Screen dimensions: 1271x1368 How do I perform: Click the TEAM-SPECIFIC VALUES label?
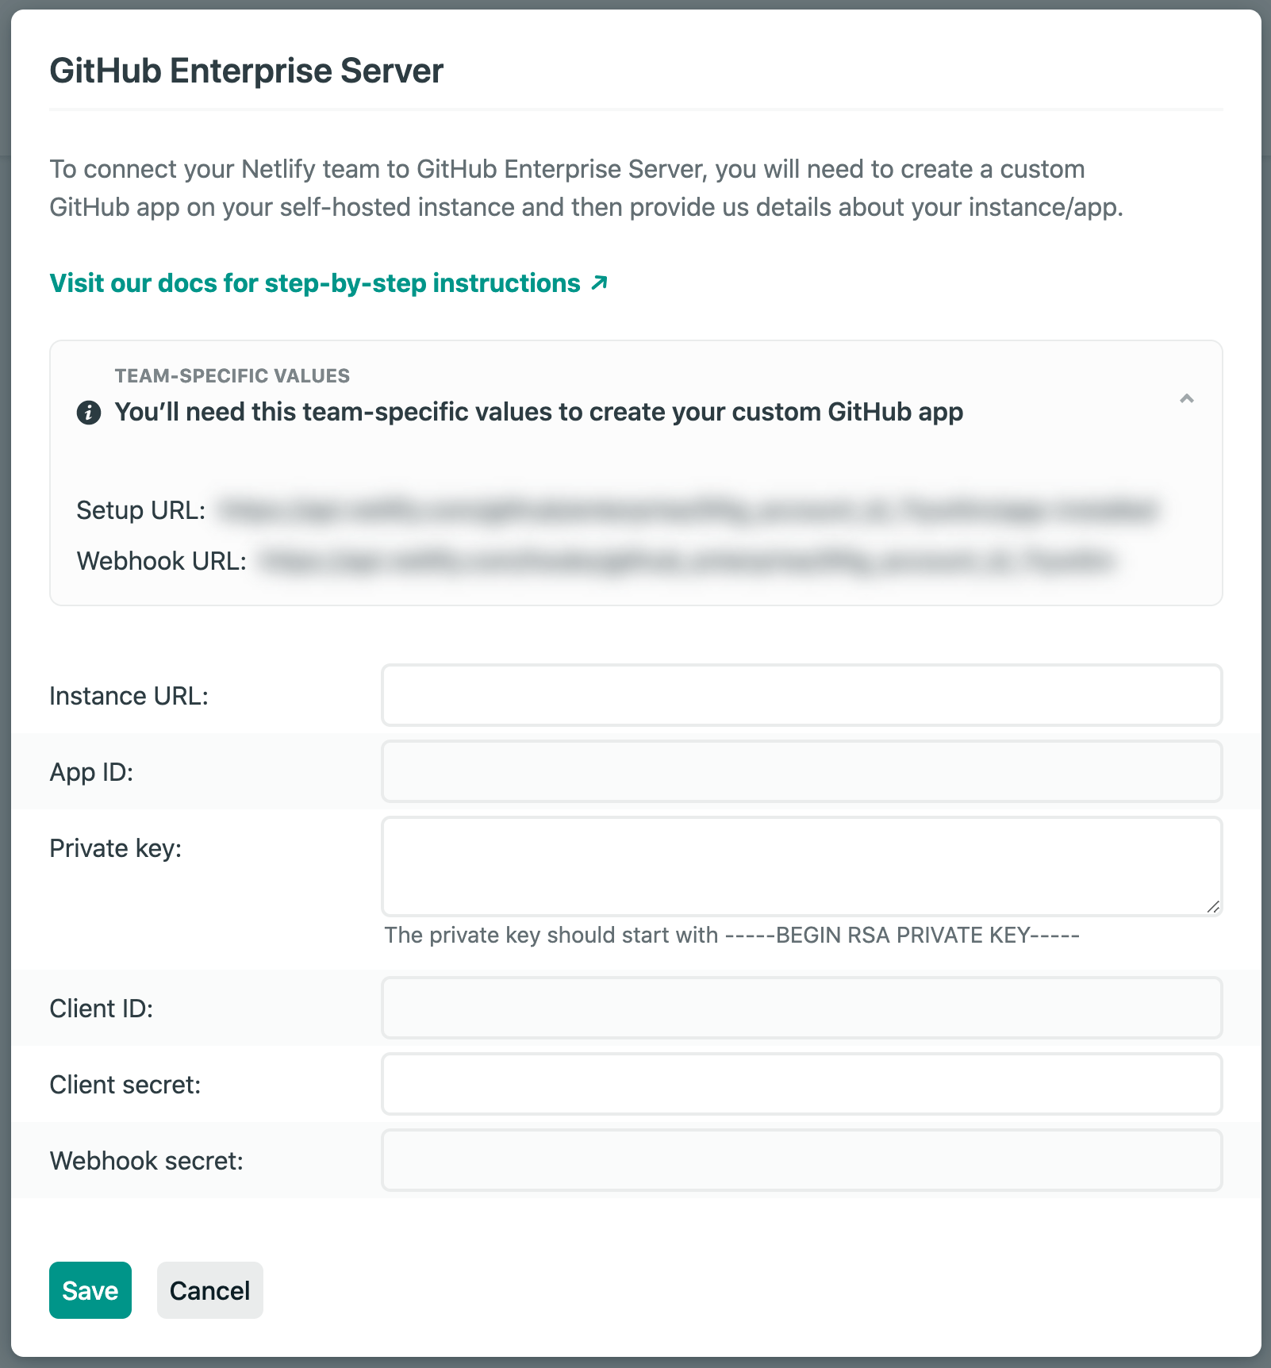232,375
